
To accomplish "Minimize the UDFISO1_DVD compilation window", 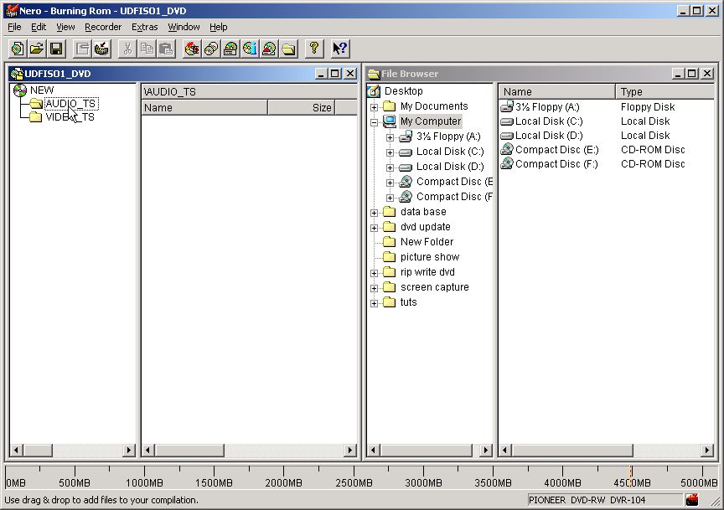I will (322, 74).
